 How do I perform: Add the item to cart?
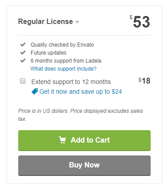[84, 140]
